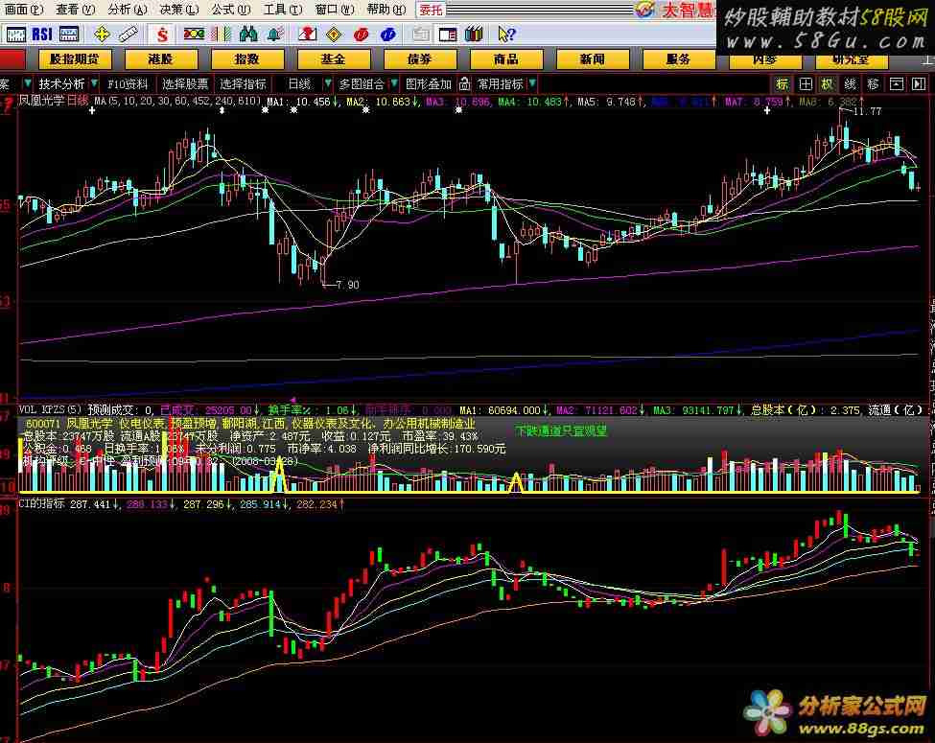Click the red up-arrow chart icon
The image size is (935, 743).
pos(308,35)
